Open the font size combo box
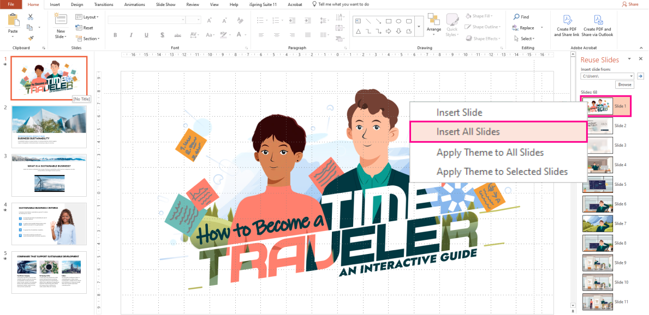This screenshot has width=649, height=315. click(x=193, y=20)
